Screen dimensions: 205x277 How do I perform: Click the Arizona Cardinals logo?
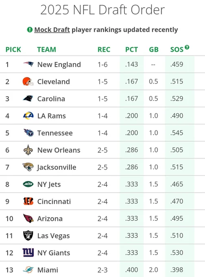pos(28,218)
